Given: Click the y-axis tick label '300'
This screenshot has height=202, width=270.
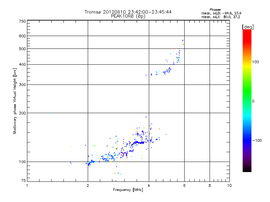Looking at the screenshot, I should pyautogui.click(x=22, y=85).
